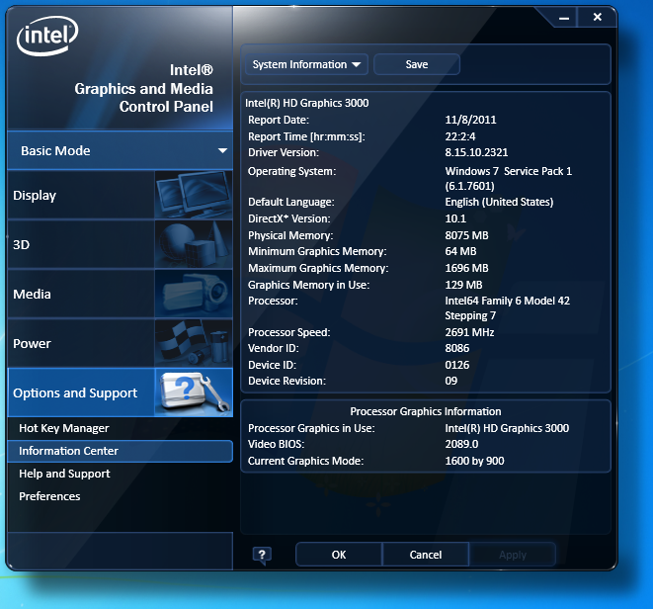Click the Display monitors icon

click(x=194, y=195)
